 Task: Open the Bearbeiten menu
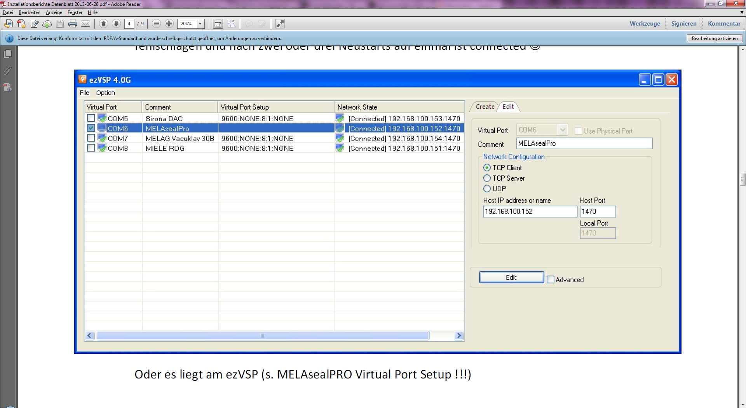click(29, 12)
